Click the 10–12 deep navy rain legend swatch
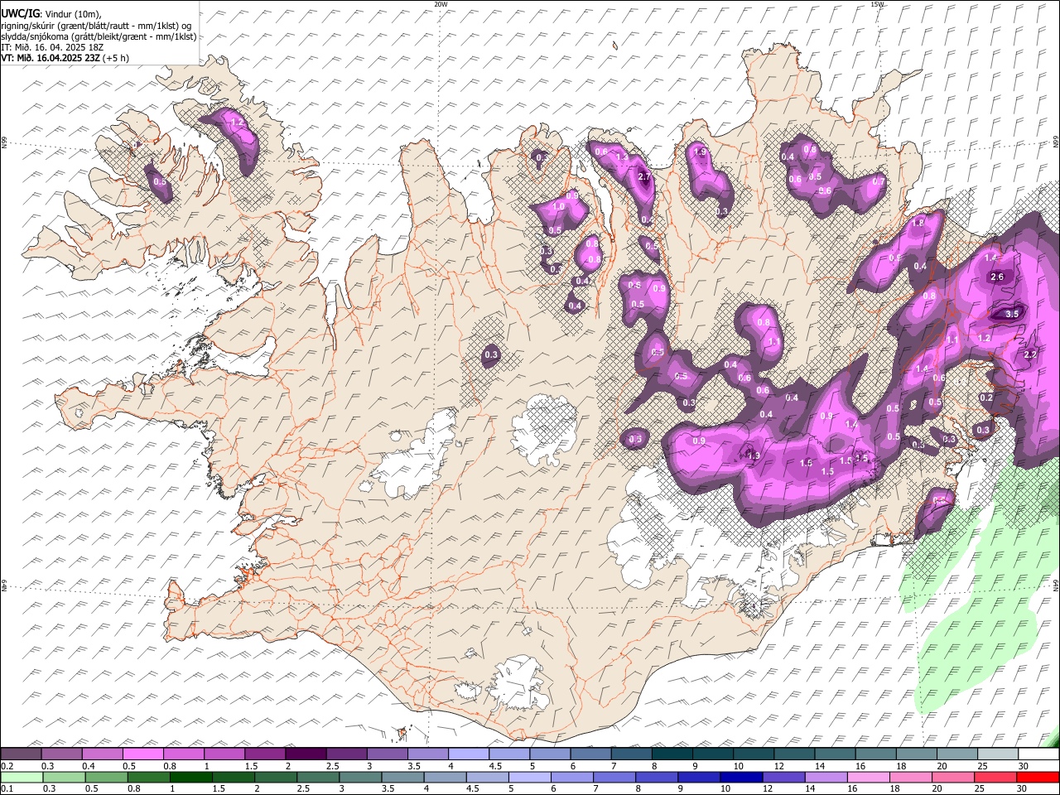 click(x=741, y=777)
